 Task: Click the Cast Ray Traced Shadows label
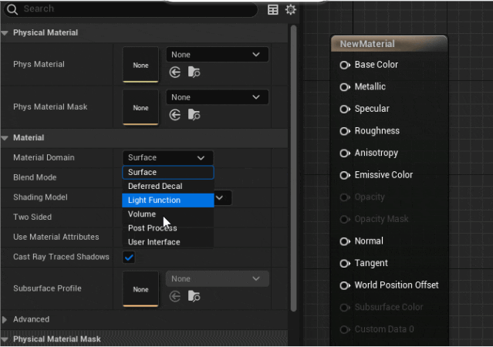pyautogui.click(x=61, y=257)
